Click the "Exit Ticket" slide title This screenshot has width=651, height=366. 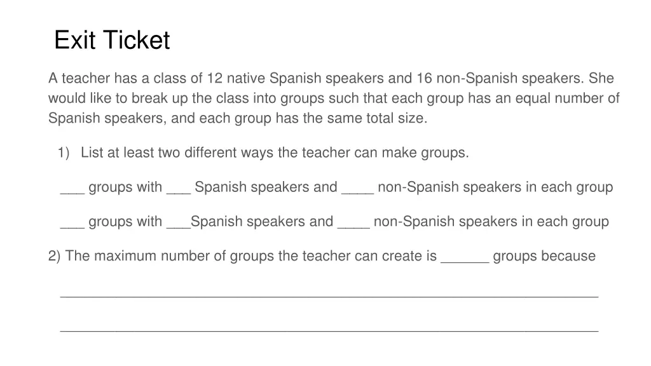point(112,41)
